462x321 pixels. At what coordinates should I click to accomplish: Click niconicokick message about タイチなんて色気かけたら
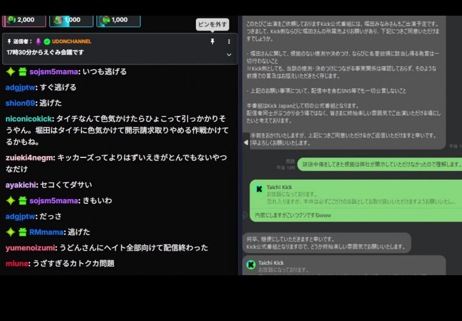pos(117,130)
